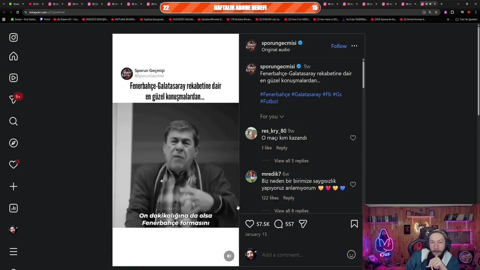The image size is (480, 270).
Task: Open the sidebar hamburger More menu
Action: (x=13, y=252)
